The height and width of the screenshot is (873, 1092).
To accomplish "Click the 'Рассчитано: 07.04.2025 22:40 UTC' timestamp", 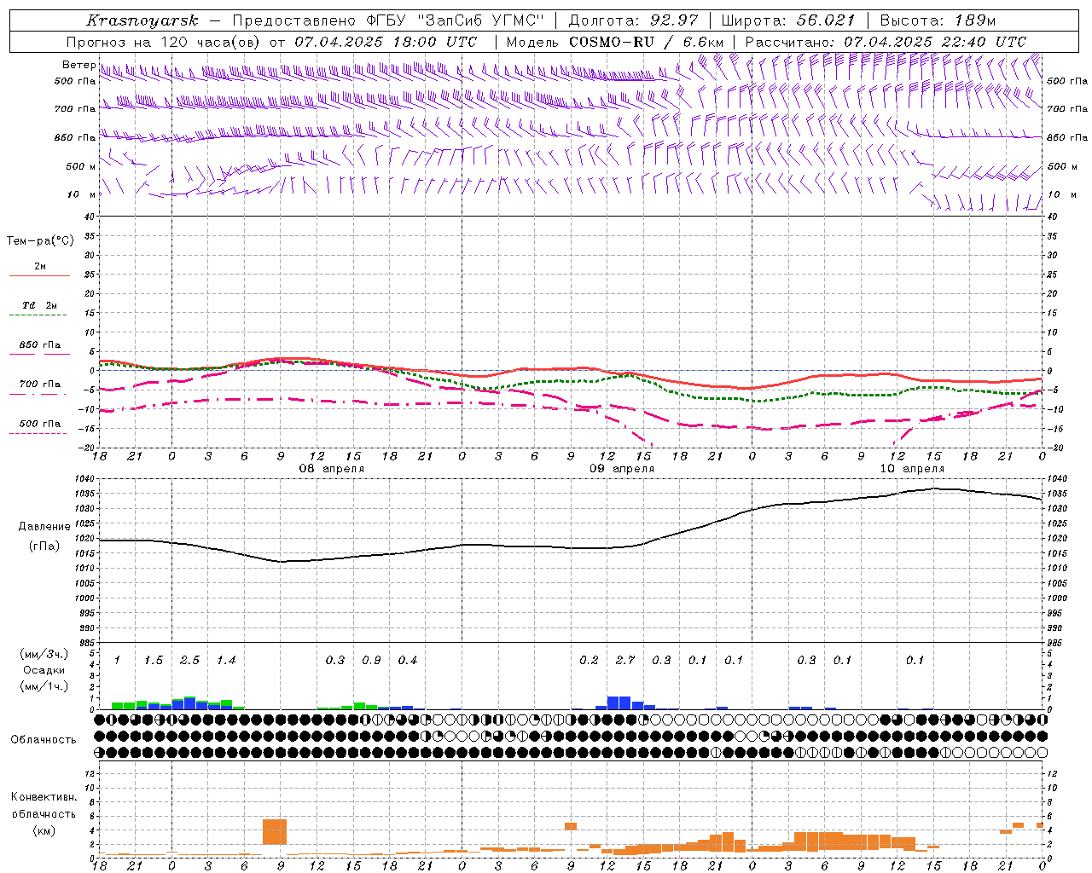I will pos(886,42).
